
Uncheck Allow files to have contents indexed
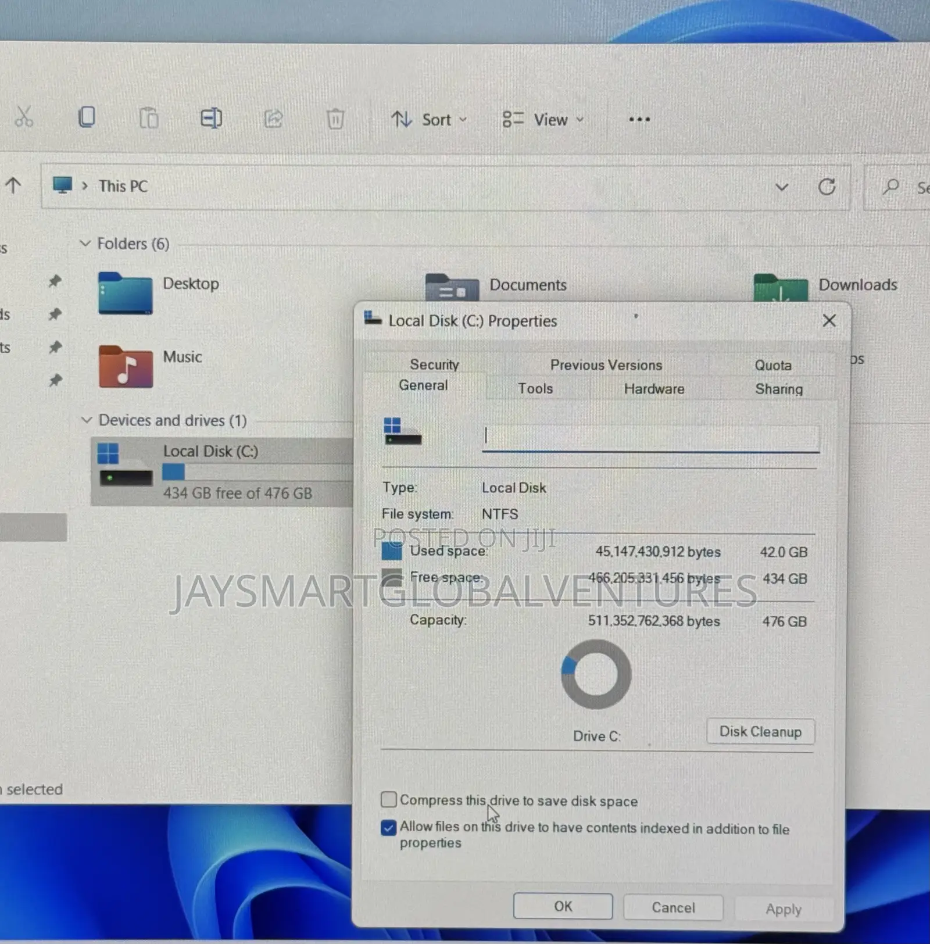click(x=389, y=827)
